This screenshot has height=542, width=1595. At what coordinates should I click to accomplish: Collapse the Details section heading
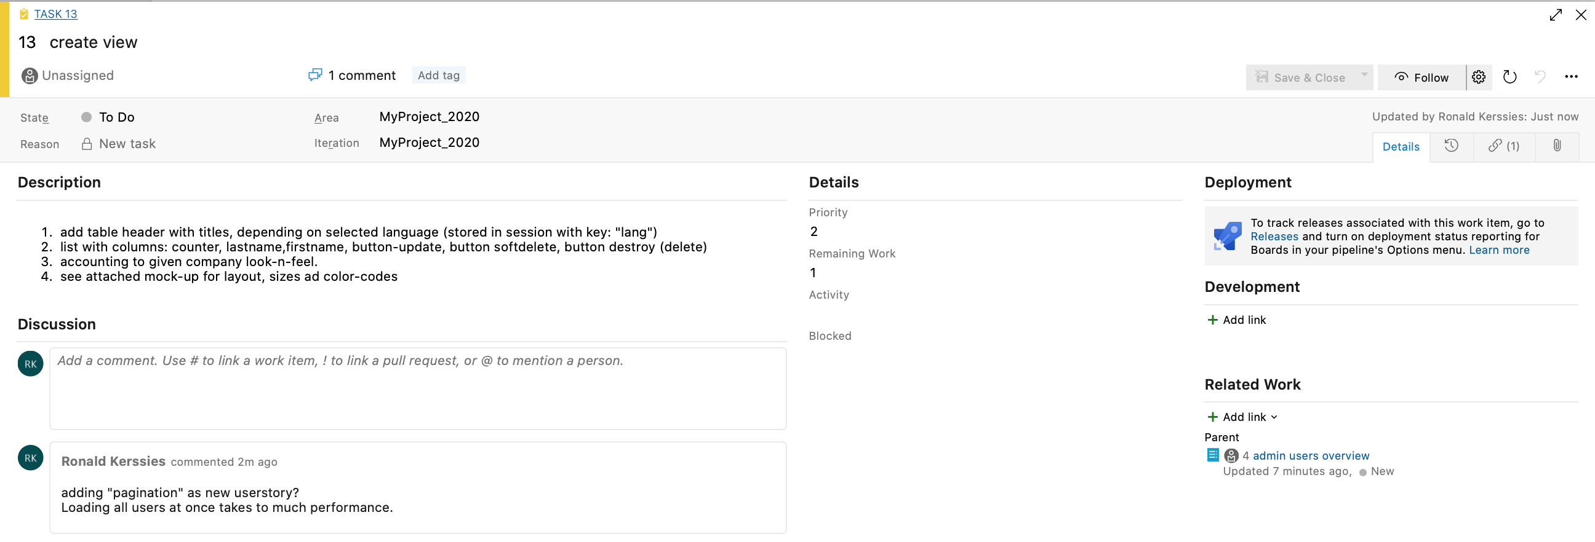tap(833, 183)
